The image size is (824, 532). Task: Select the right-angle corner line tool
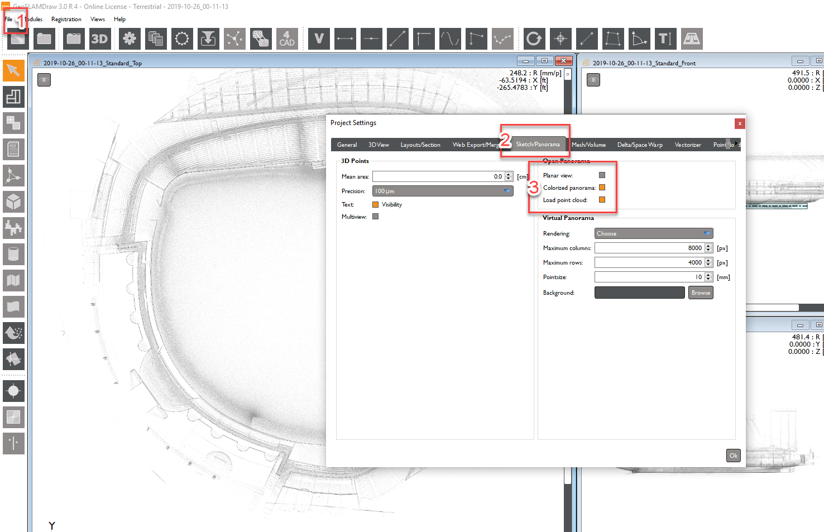(x=424, y=39)
